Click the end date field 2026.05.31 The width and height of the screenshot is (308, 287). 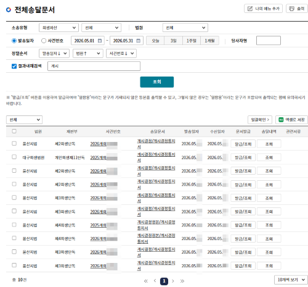coord(126,41)
